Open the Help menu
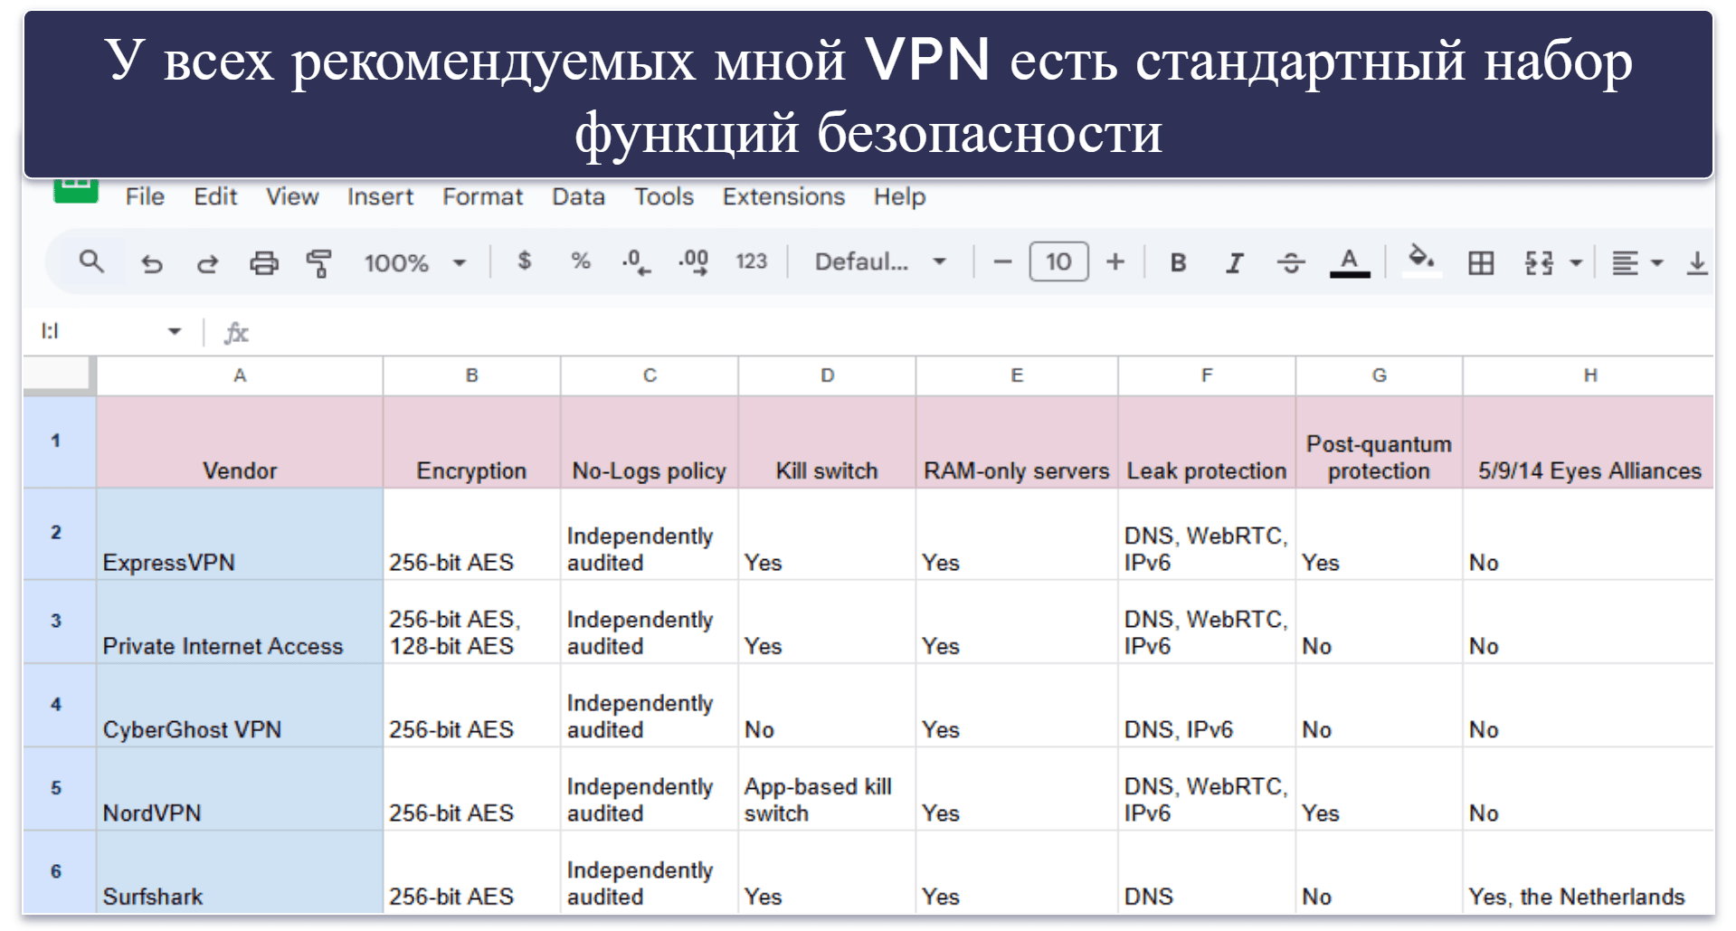Screen dimensions: 1736x931 click(899, 196)
